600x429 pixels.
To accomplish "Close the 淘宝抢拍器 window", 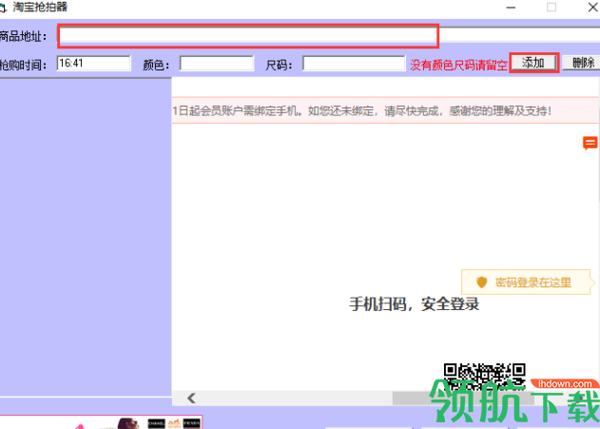I will (592, 8).
